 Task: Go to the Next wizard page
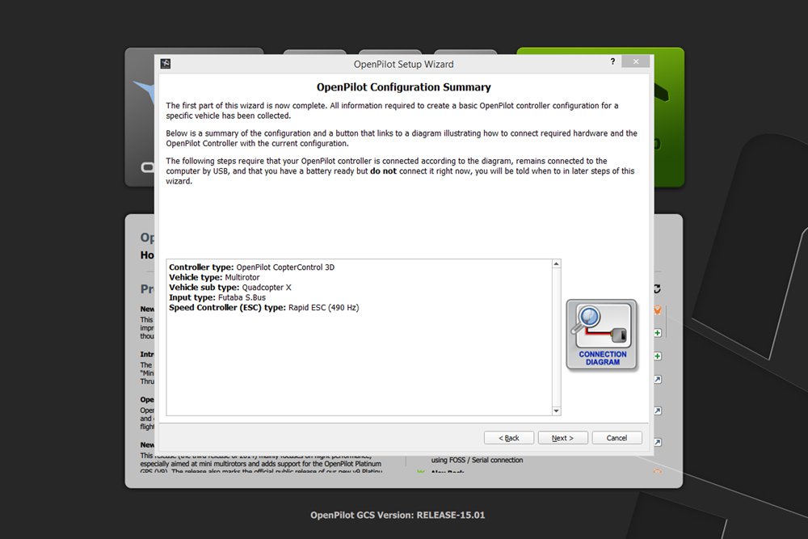click(x=562, y=437)
